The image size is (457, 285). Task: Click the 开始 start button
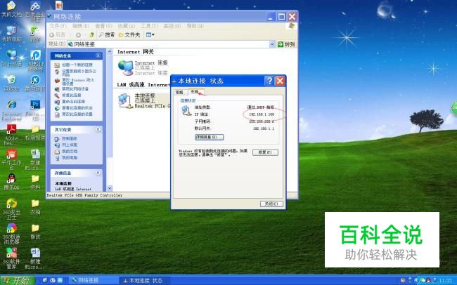18,280
